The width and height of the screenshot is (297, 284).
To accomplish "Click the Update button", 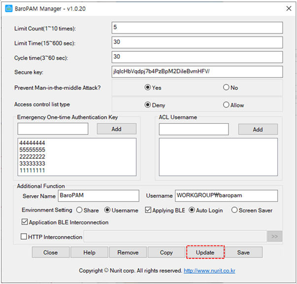I will pyautogui.click(x=205, y=252).
